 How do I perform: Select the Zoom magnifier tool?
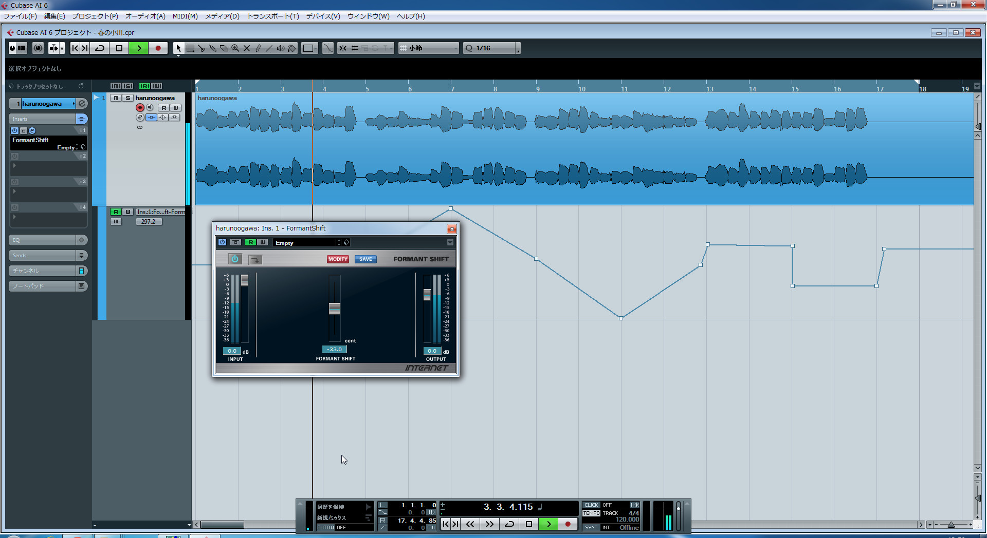pos(235,48)
